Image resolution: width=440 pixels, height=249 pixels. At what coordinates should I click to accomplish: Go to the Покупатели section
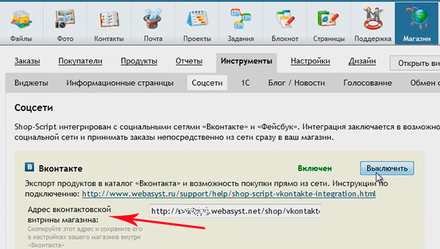coord(81,61)
